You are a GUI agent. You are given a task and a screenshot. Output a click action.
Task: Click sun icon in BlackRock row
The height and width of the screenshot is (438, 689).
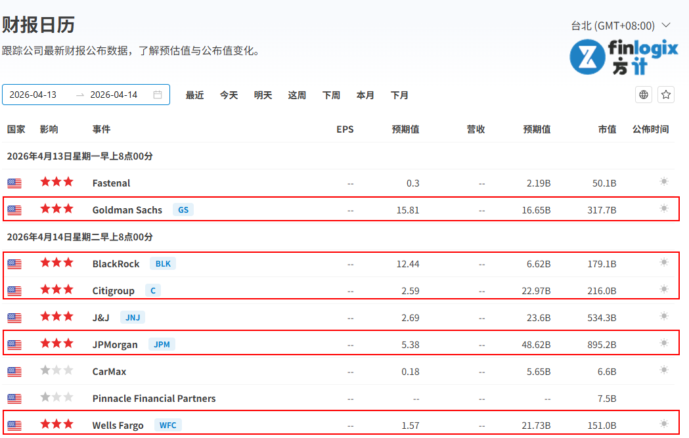(x=664, y=263)
